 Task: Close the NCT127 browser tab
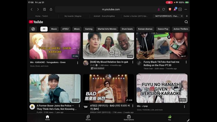(x=182, y=16)
